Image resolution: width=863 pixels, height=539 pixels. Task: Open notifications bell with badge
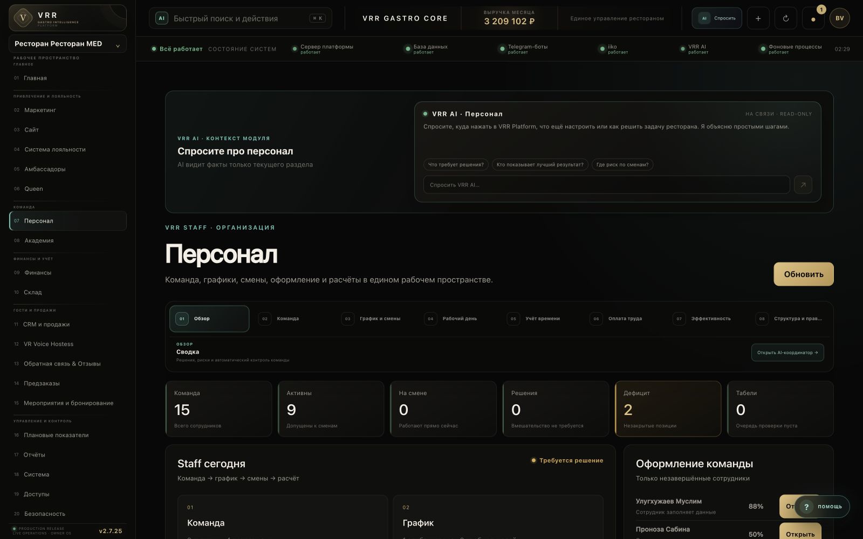[813, 18]
